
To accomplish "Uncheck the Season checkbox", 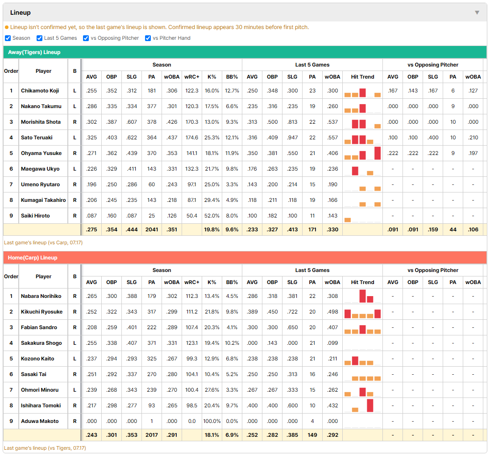I will 8,38.
